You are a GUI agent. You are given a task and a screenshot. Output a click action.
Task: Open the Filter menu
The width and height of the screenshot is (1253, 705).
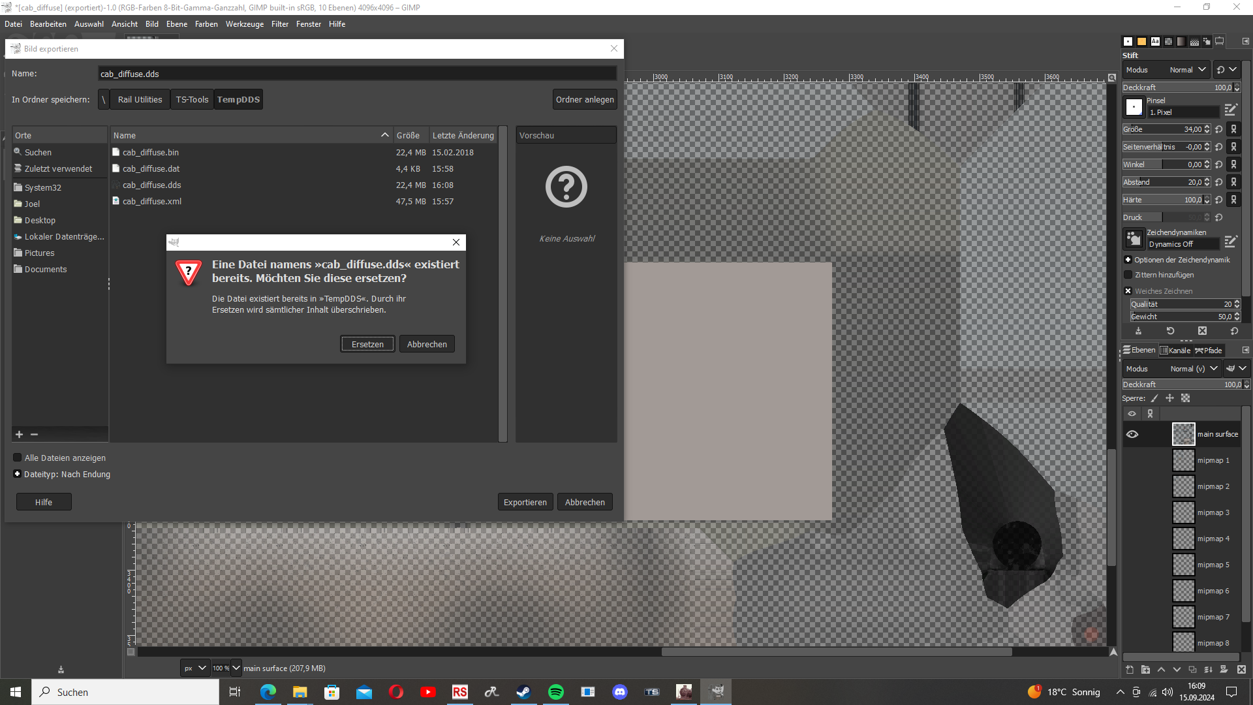pos(279,24)
